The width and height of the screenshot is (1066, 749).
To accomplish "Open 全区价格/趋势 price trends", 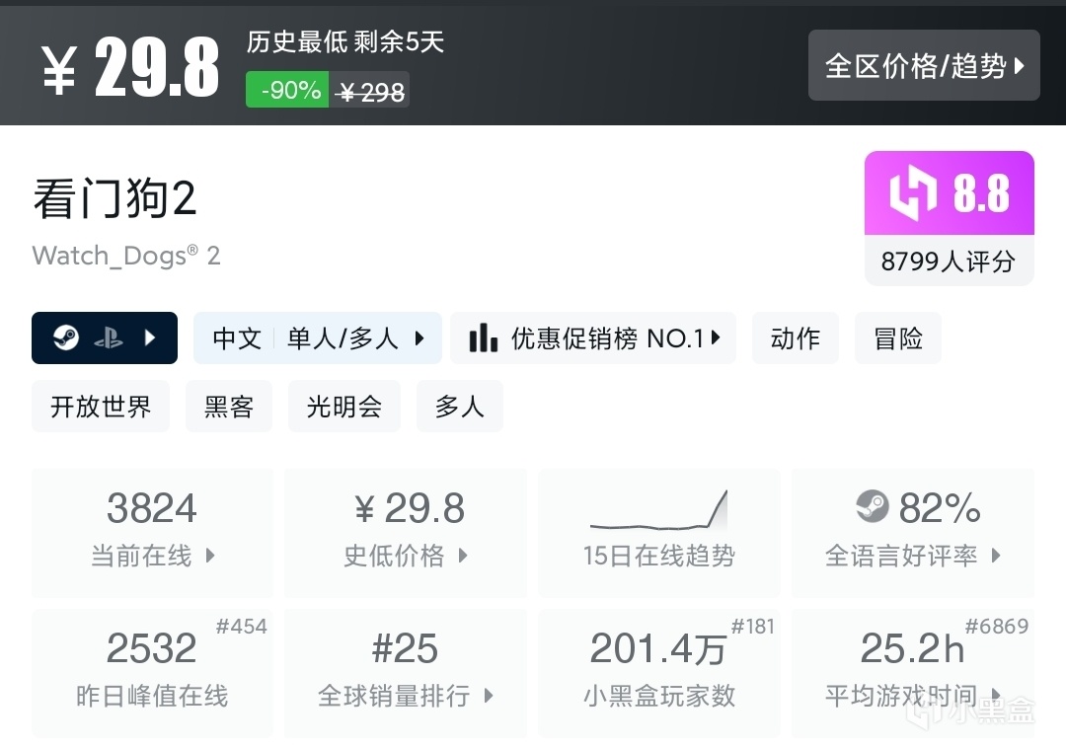I will [924, 66].
